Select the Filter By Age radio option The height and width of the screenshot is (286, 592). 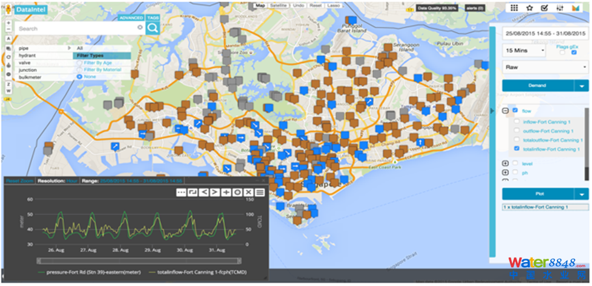[80, 62]
